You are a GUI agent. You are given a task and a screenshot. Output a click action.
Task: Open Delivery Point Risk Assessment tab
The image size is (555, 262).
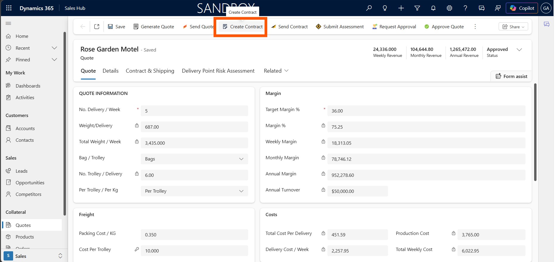click(218, 71)
